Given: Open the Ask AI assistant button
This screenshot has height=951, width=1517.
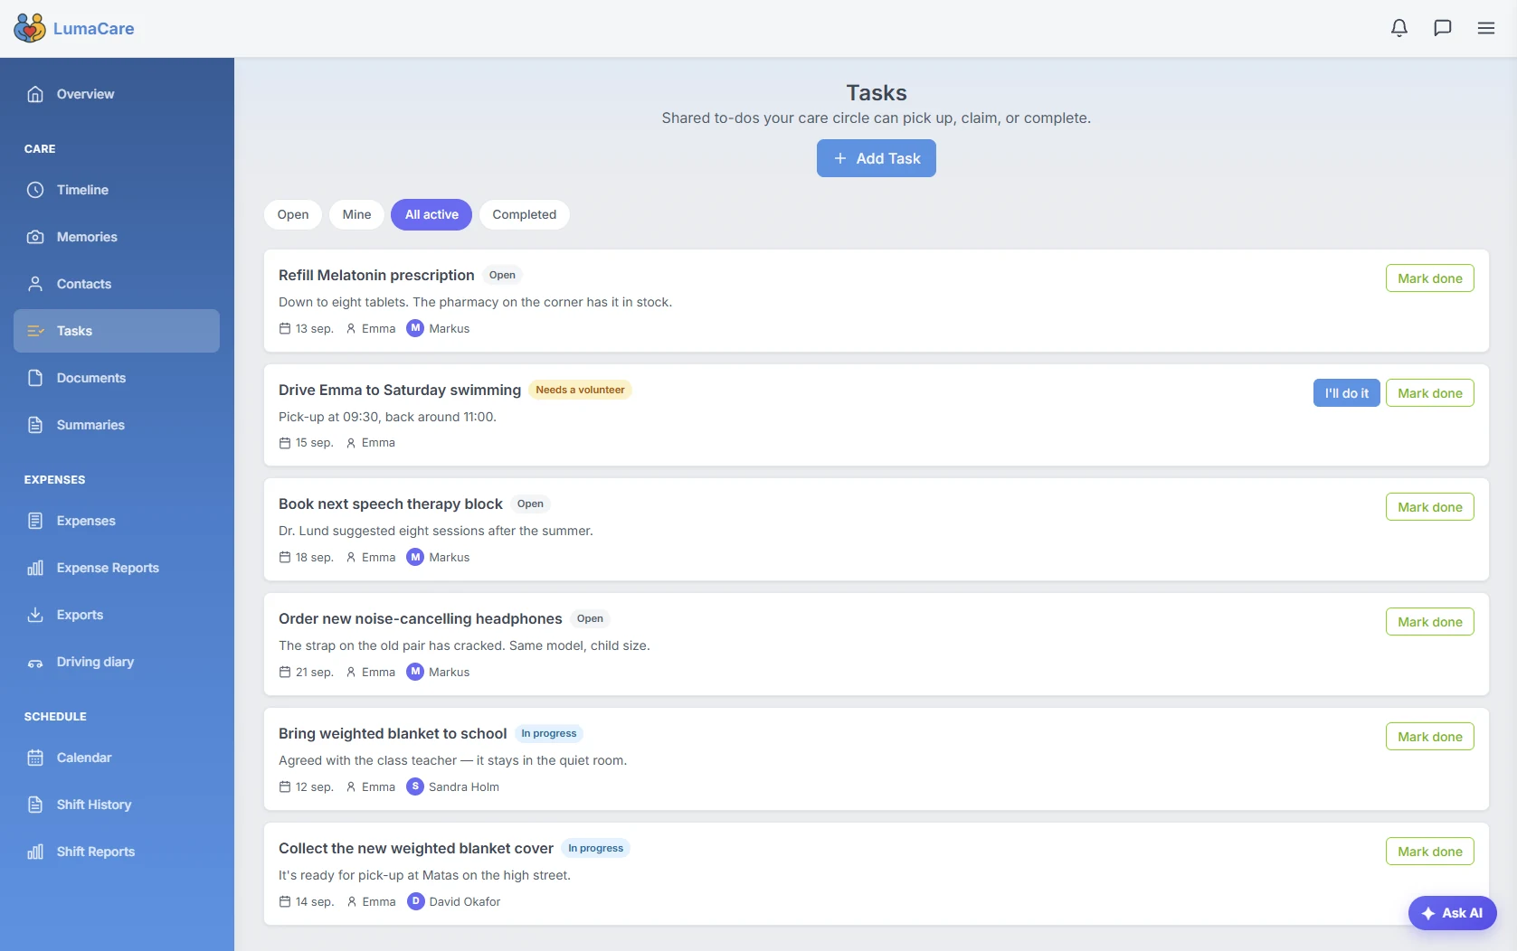Looking at the screenshot, I should pyautogui.click(x=1453, y=913).
